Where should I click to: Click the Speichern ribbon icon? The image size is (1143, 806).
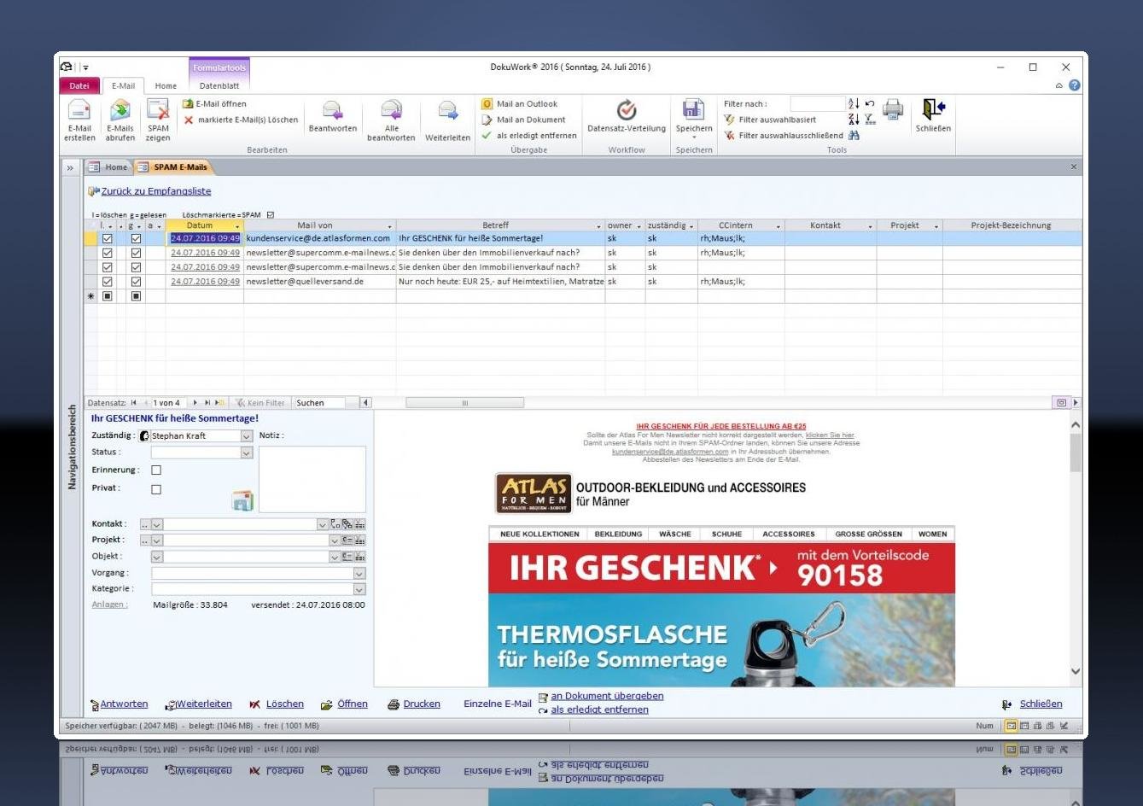(x=693, y=110)
